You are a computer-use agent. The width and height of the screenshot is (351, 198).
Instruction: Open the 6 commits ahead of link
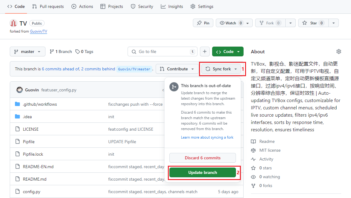click(x=61, y=69)
